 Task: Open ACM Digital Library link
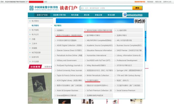point(69,80)
